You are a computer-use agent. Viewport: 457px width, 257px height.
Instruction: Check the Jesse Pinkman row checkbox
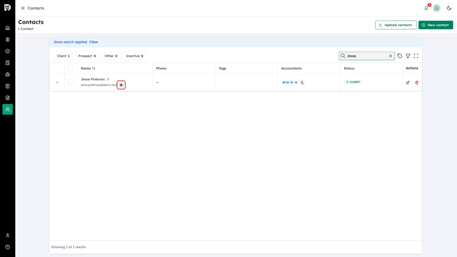71,82
